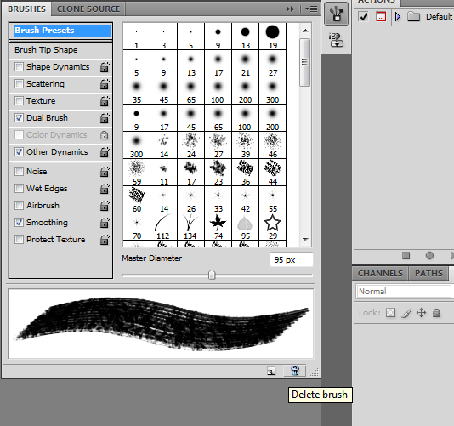The height and width of the screenshot is (426, 454).
Task: Click the brush list scrollbar thumb
Action: 304,62
